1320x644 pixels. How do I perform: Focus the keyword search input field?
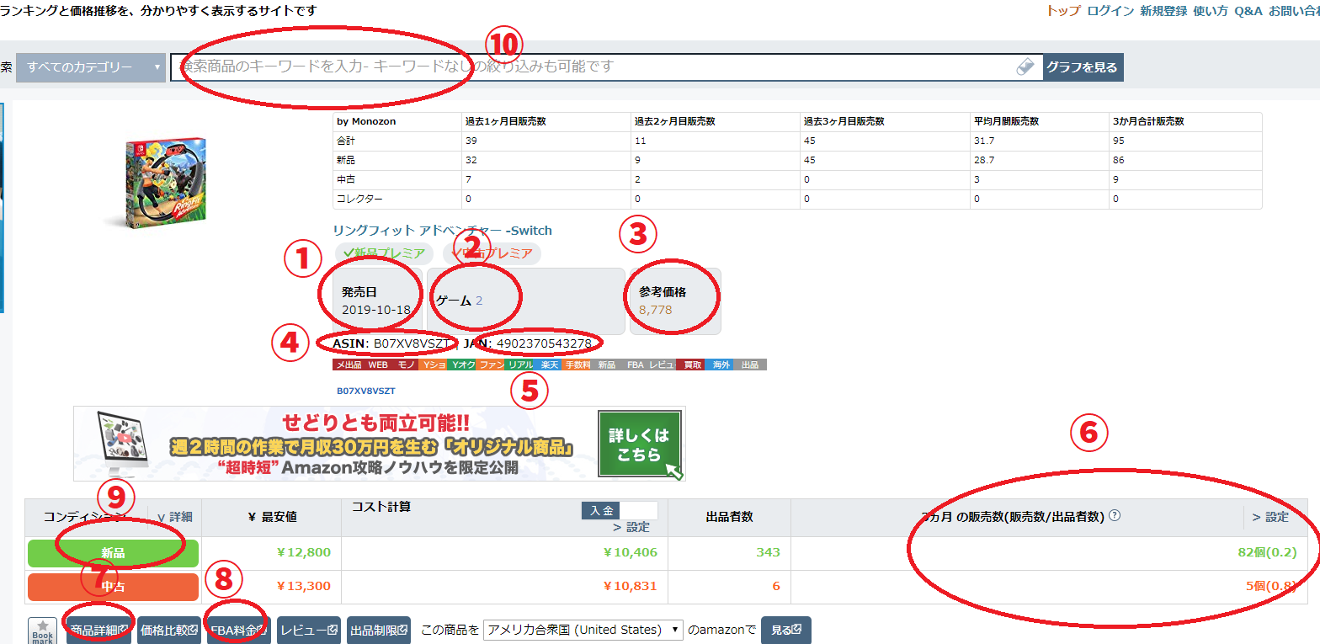click(x=606, y=67)
